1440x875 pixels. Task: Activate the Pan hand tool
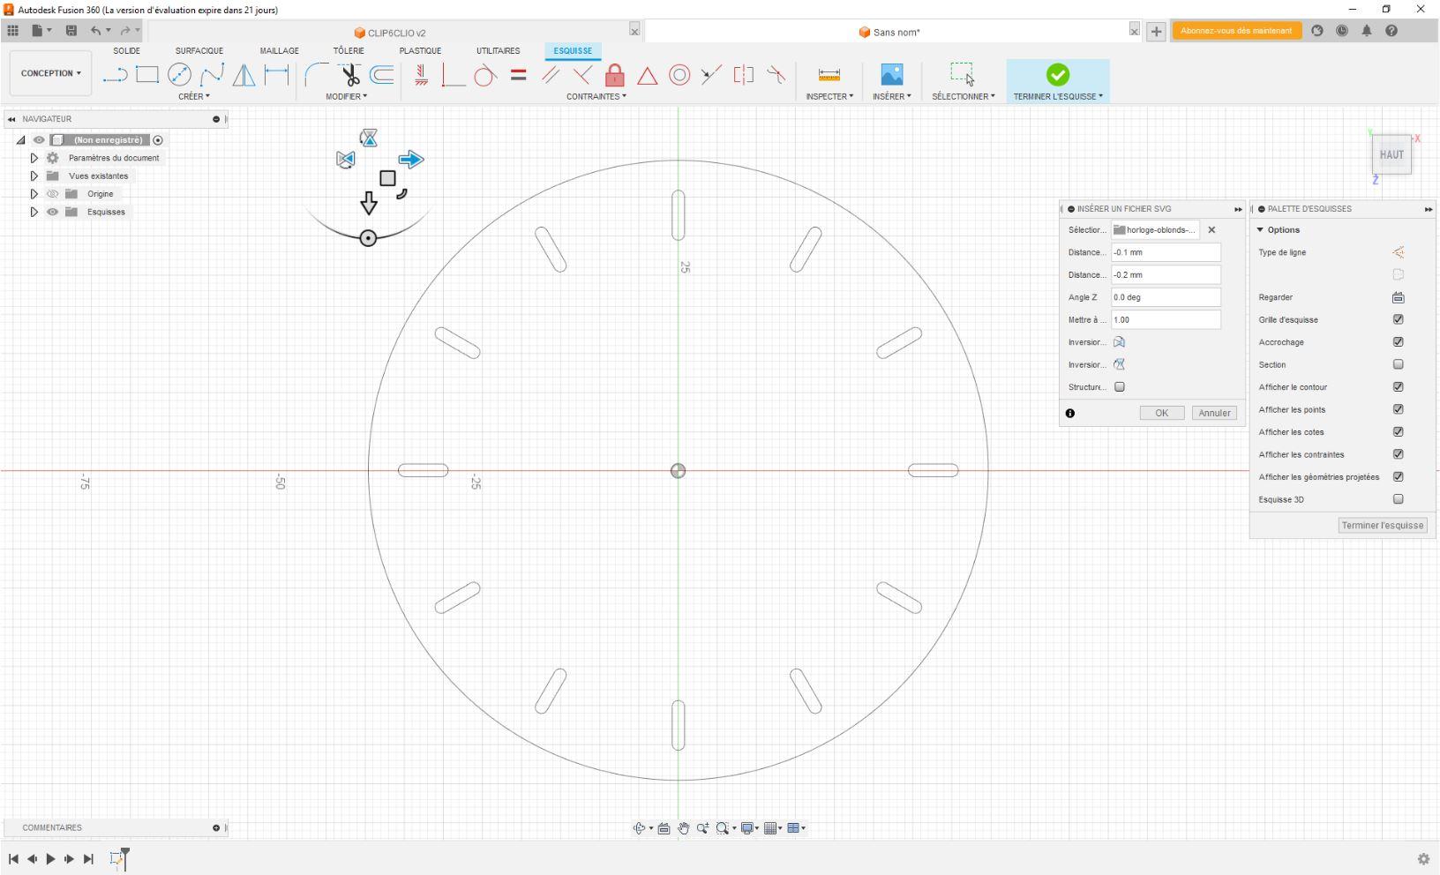tap(684, 828)
